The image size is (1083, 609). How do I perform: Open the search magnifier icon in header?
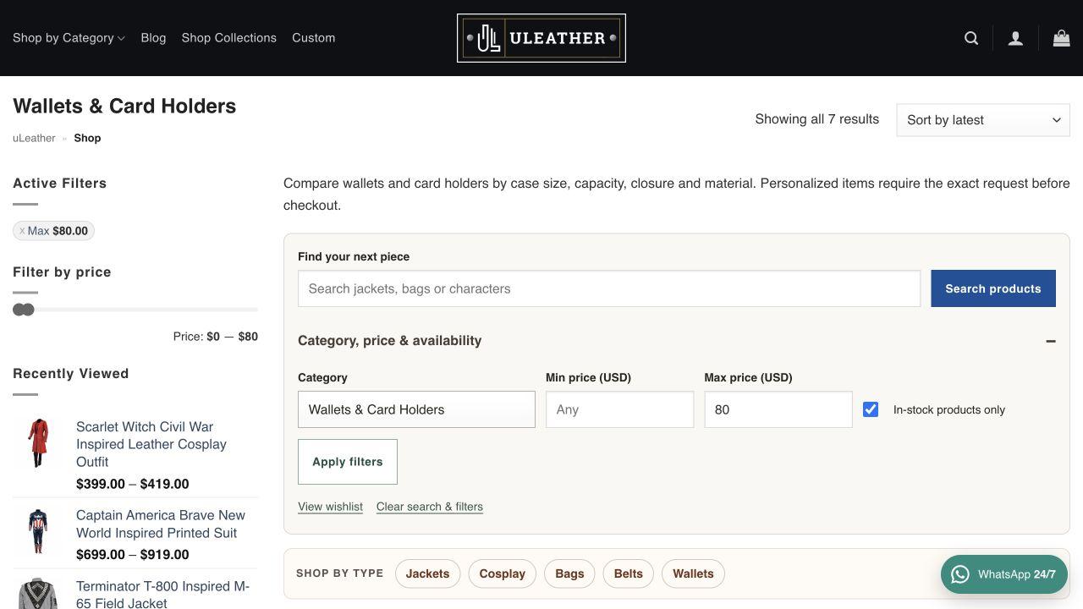(971, 38)
